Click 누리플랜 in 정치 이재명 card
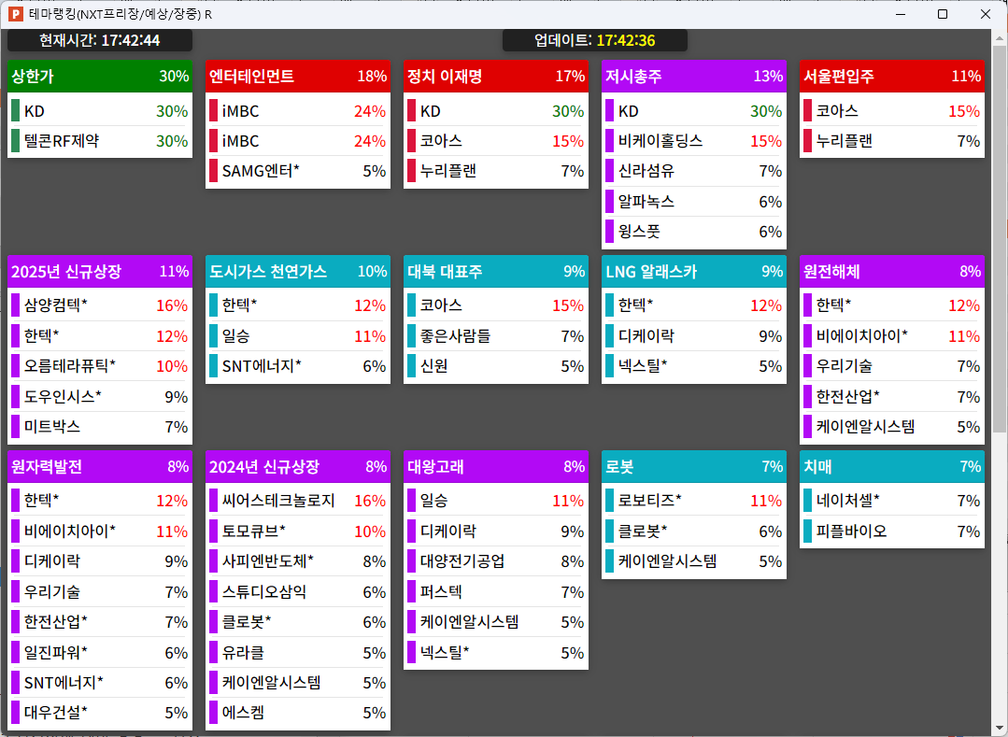The width and height of the screenshot is (1008, 737). tap(496, 171)
